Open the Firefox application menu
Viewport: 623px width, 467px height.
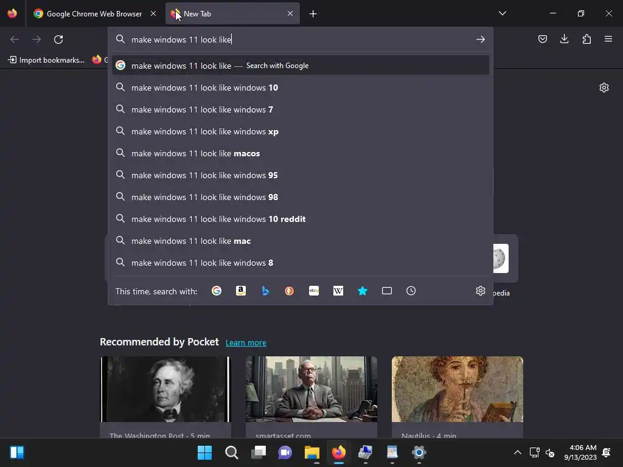click(x=608, y=39)
